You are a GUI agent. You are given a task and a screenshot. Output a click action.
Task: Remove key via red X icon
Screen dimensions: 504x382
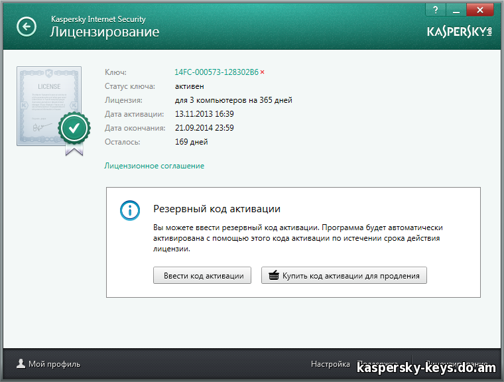point(263,72)
